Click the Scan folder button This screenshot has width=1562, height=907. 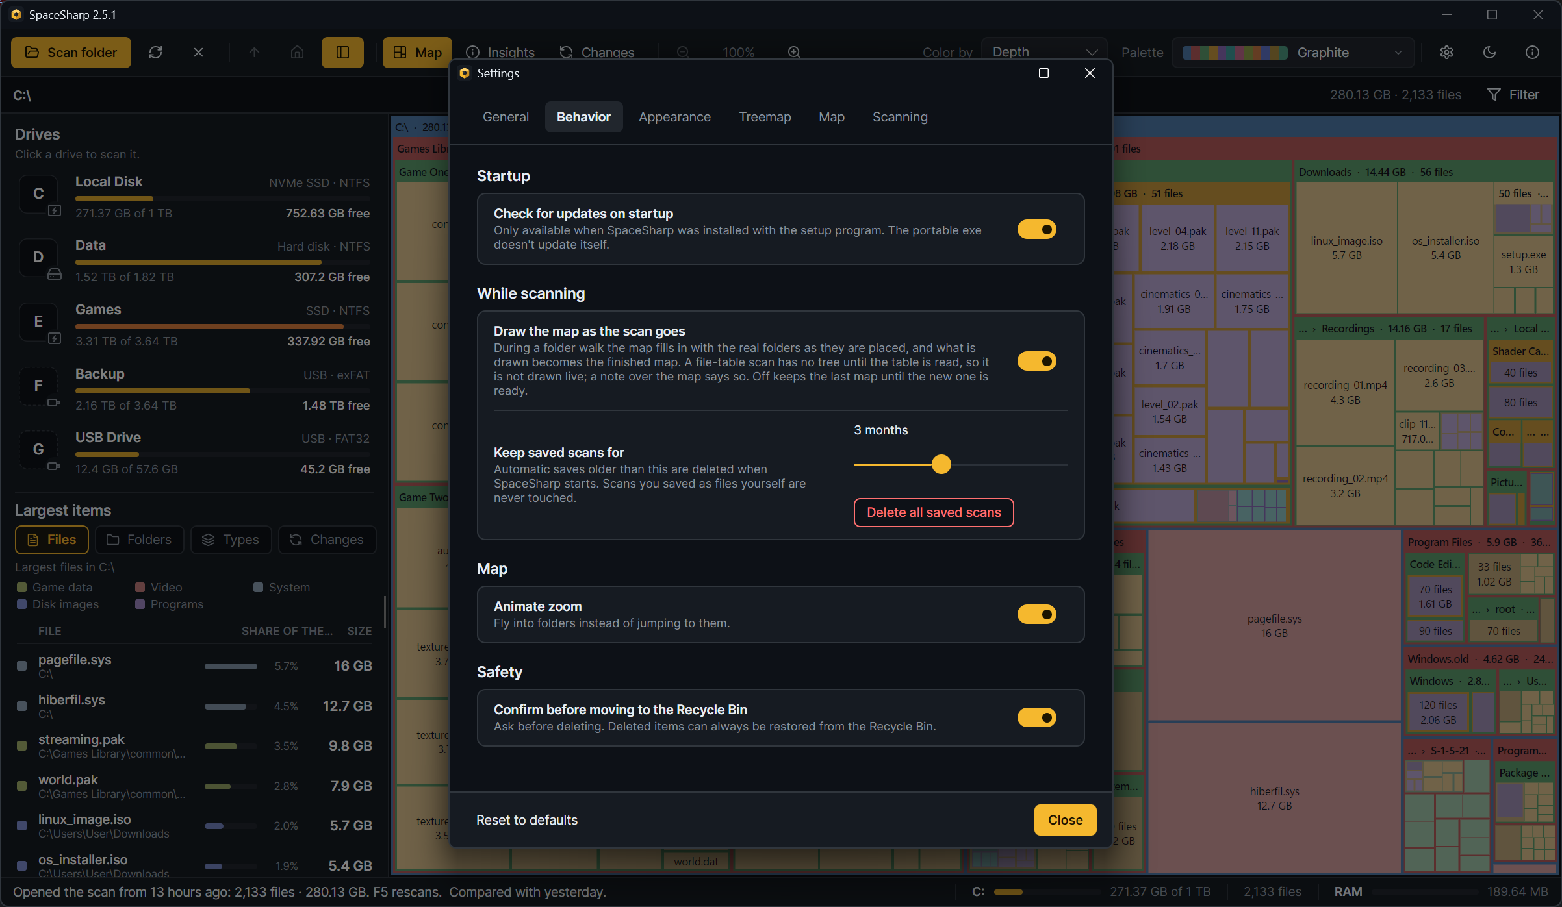[x=71, y=53]
